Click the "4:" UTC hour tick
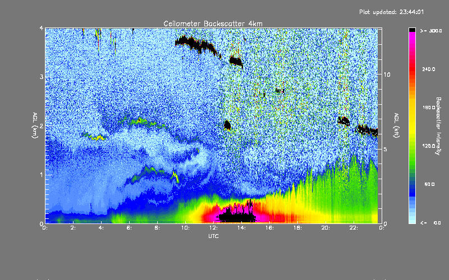449x280 pixels. point(102,228)
